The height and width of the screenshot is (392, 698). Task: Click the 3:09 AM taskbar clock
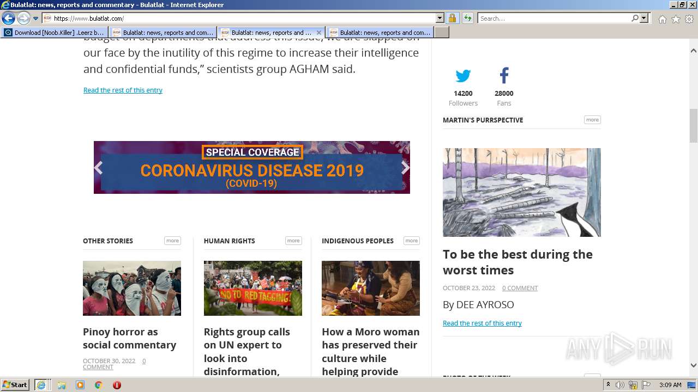(x=670, y=385)
